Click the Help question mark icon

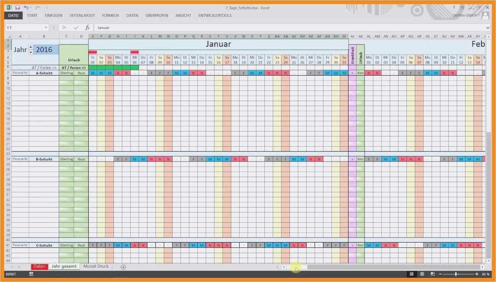pos(454,8)
